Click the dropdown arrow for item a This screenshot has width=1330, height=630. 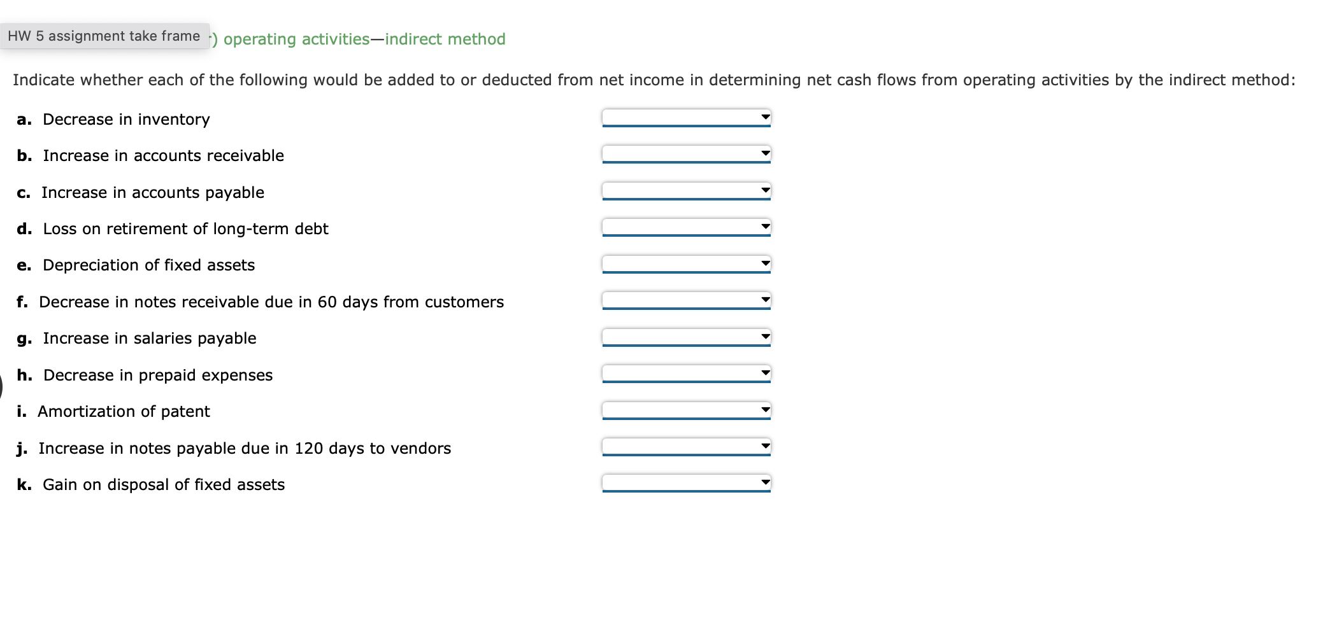point(764,117)
